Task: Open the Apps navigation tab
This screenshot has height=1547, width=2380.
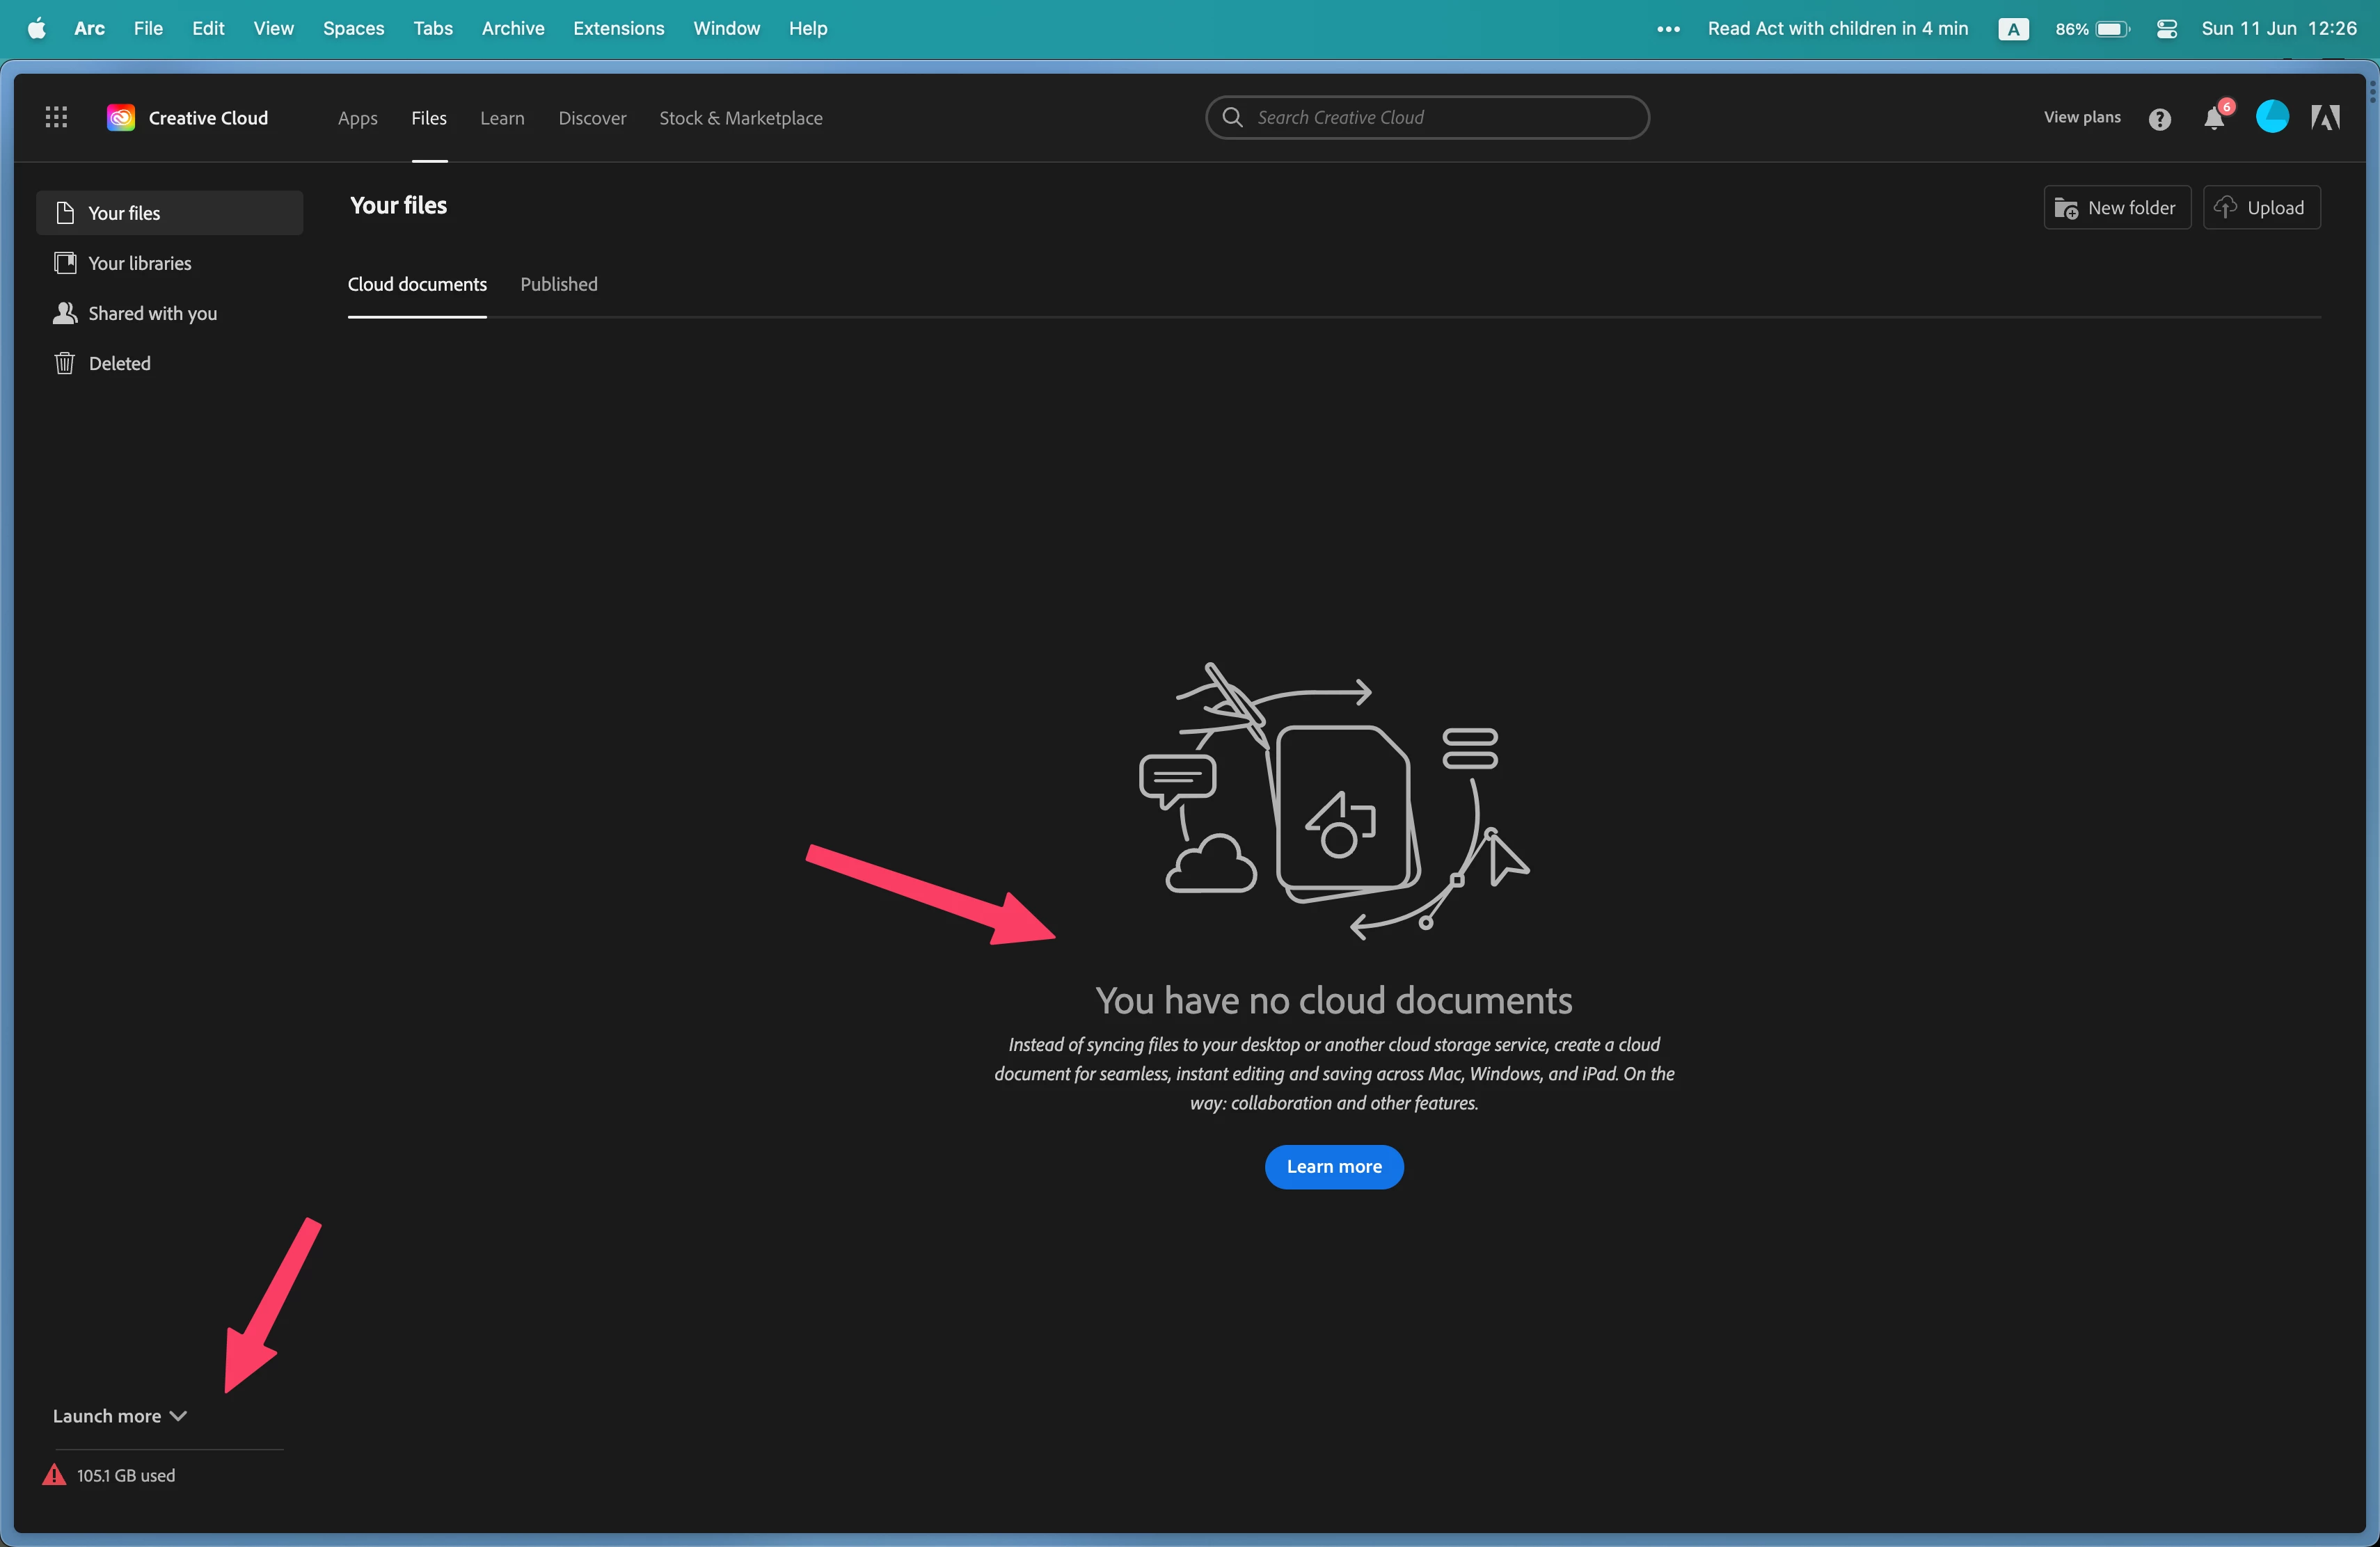Action: coord(357,118)
